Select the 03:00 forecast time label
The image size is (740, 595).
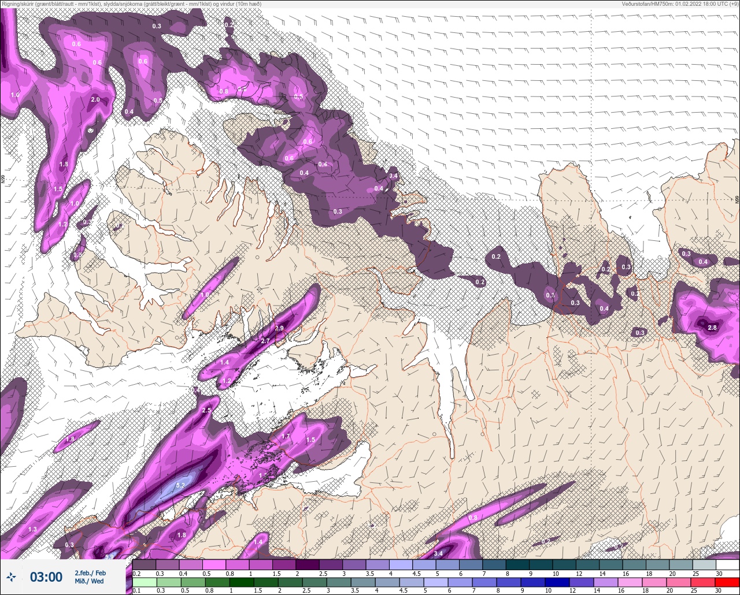(46, 577)
